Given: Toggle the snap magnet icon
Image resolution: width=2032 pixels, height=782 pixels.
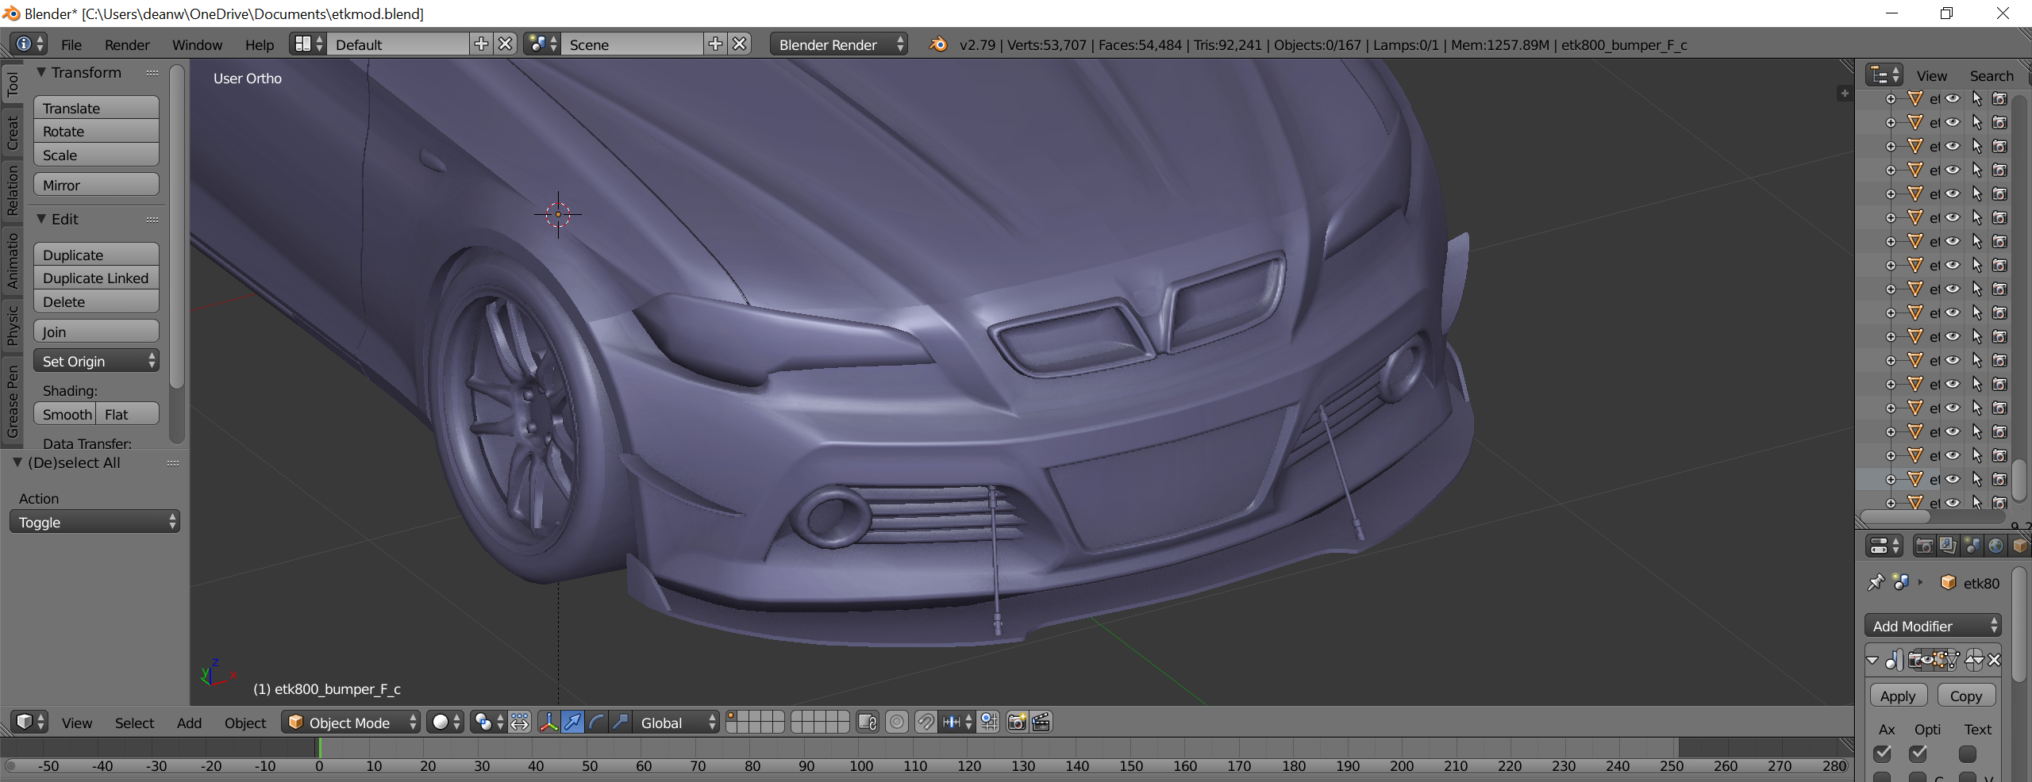Looking at the screenshot, I should [x=926, y=723].
